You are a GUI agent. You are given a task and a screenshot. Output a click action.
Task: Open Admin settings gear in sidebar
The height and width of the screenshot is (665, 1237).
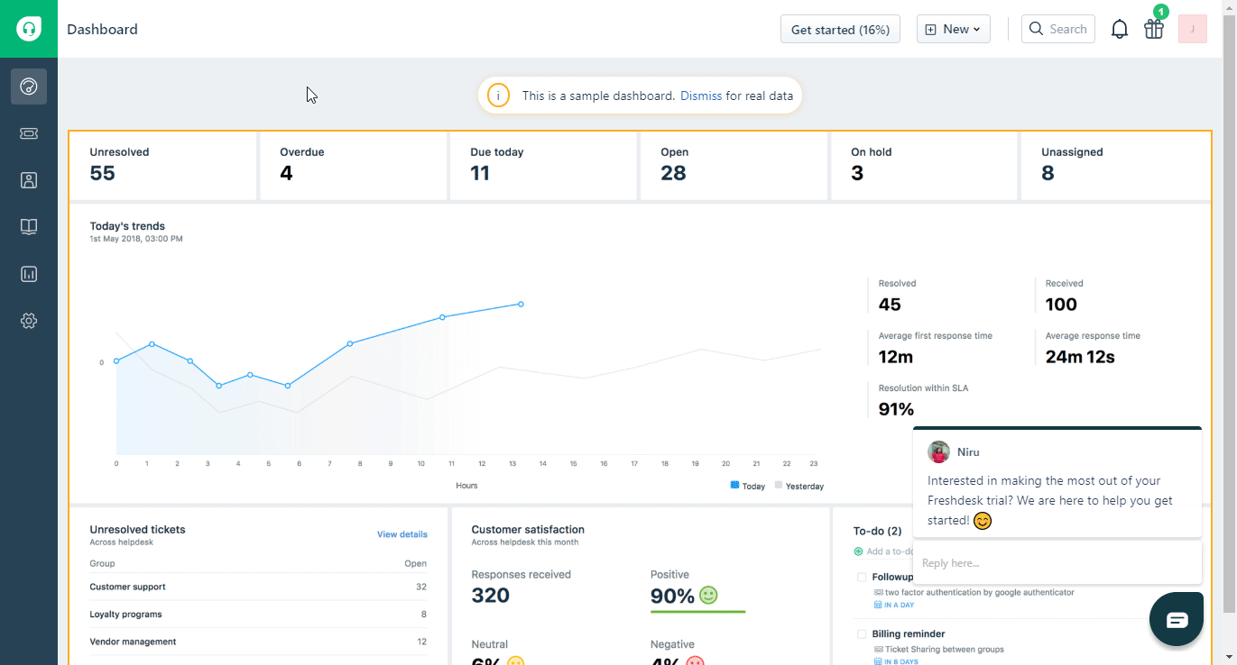point(29,321)
